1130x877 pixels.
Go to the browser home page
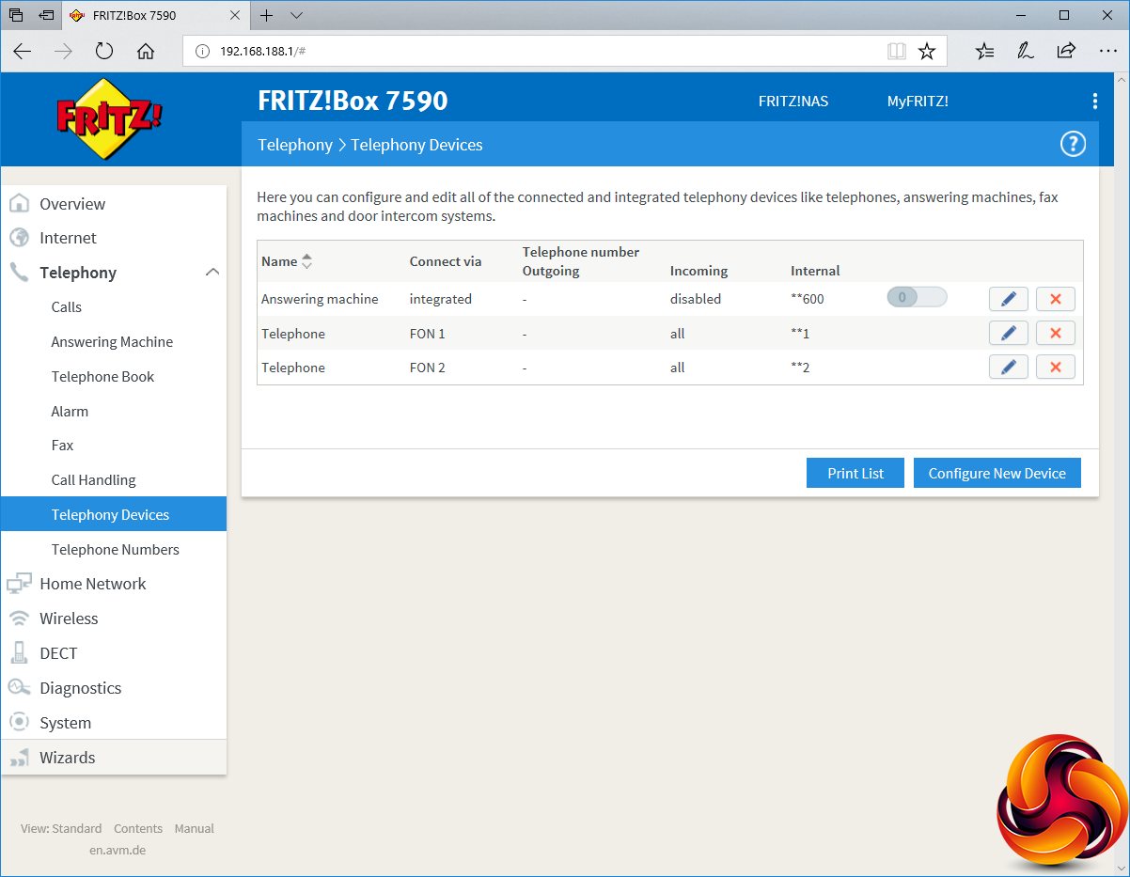point(146,52)
